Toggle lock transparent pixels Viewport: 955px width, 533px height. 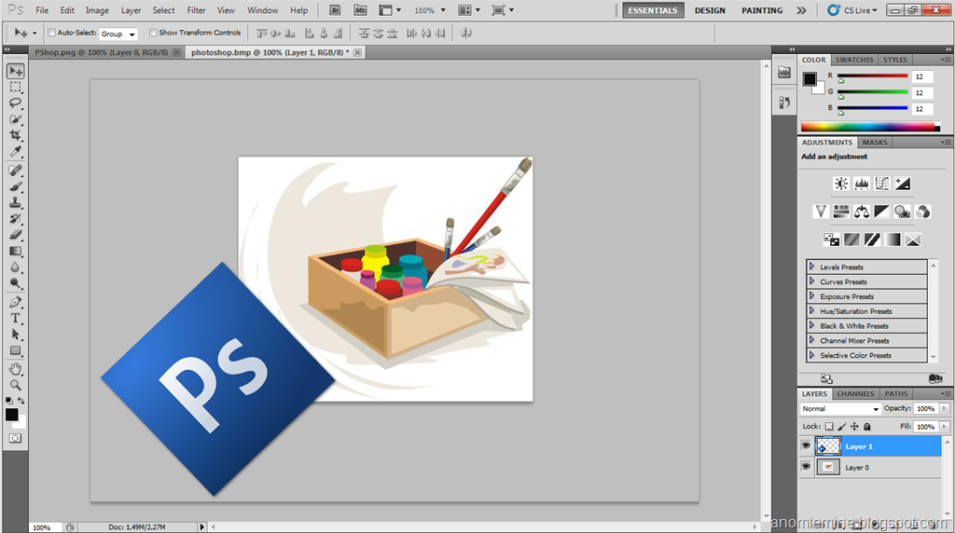[829, 427]
